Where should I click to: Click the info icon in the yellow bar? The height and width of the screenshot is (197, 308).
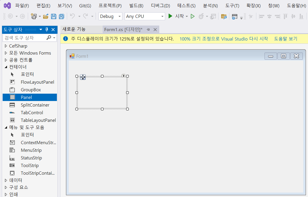(65, 39)
